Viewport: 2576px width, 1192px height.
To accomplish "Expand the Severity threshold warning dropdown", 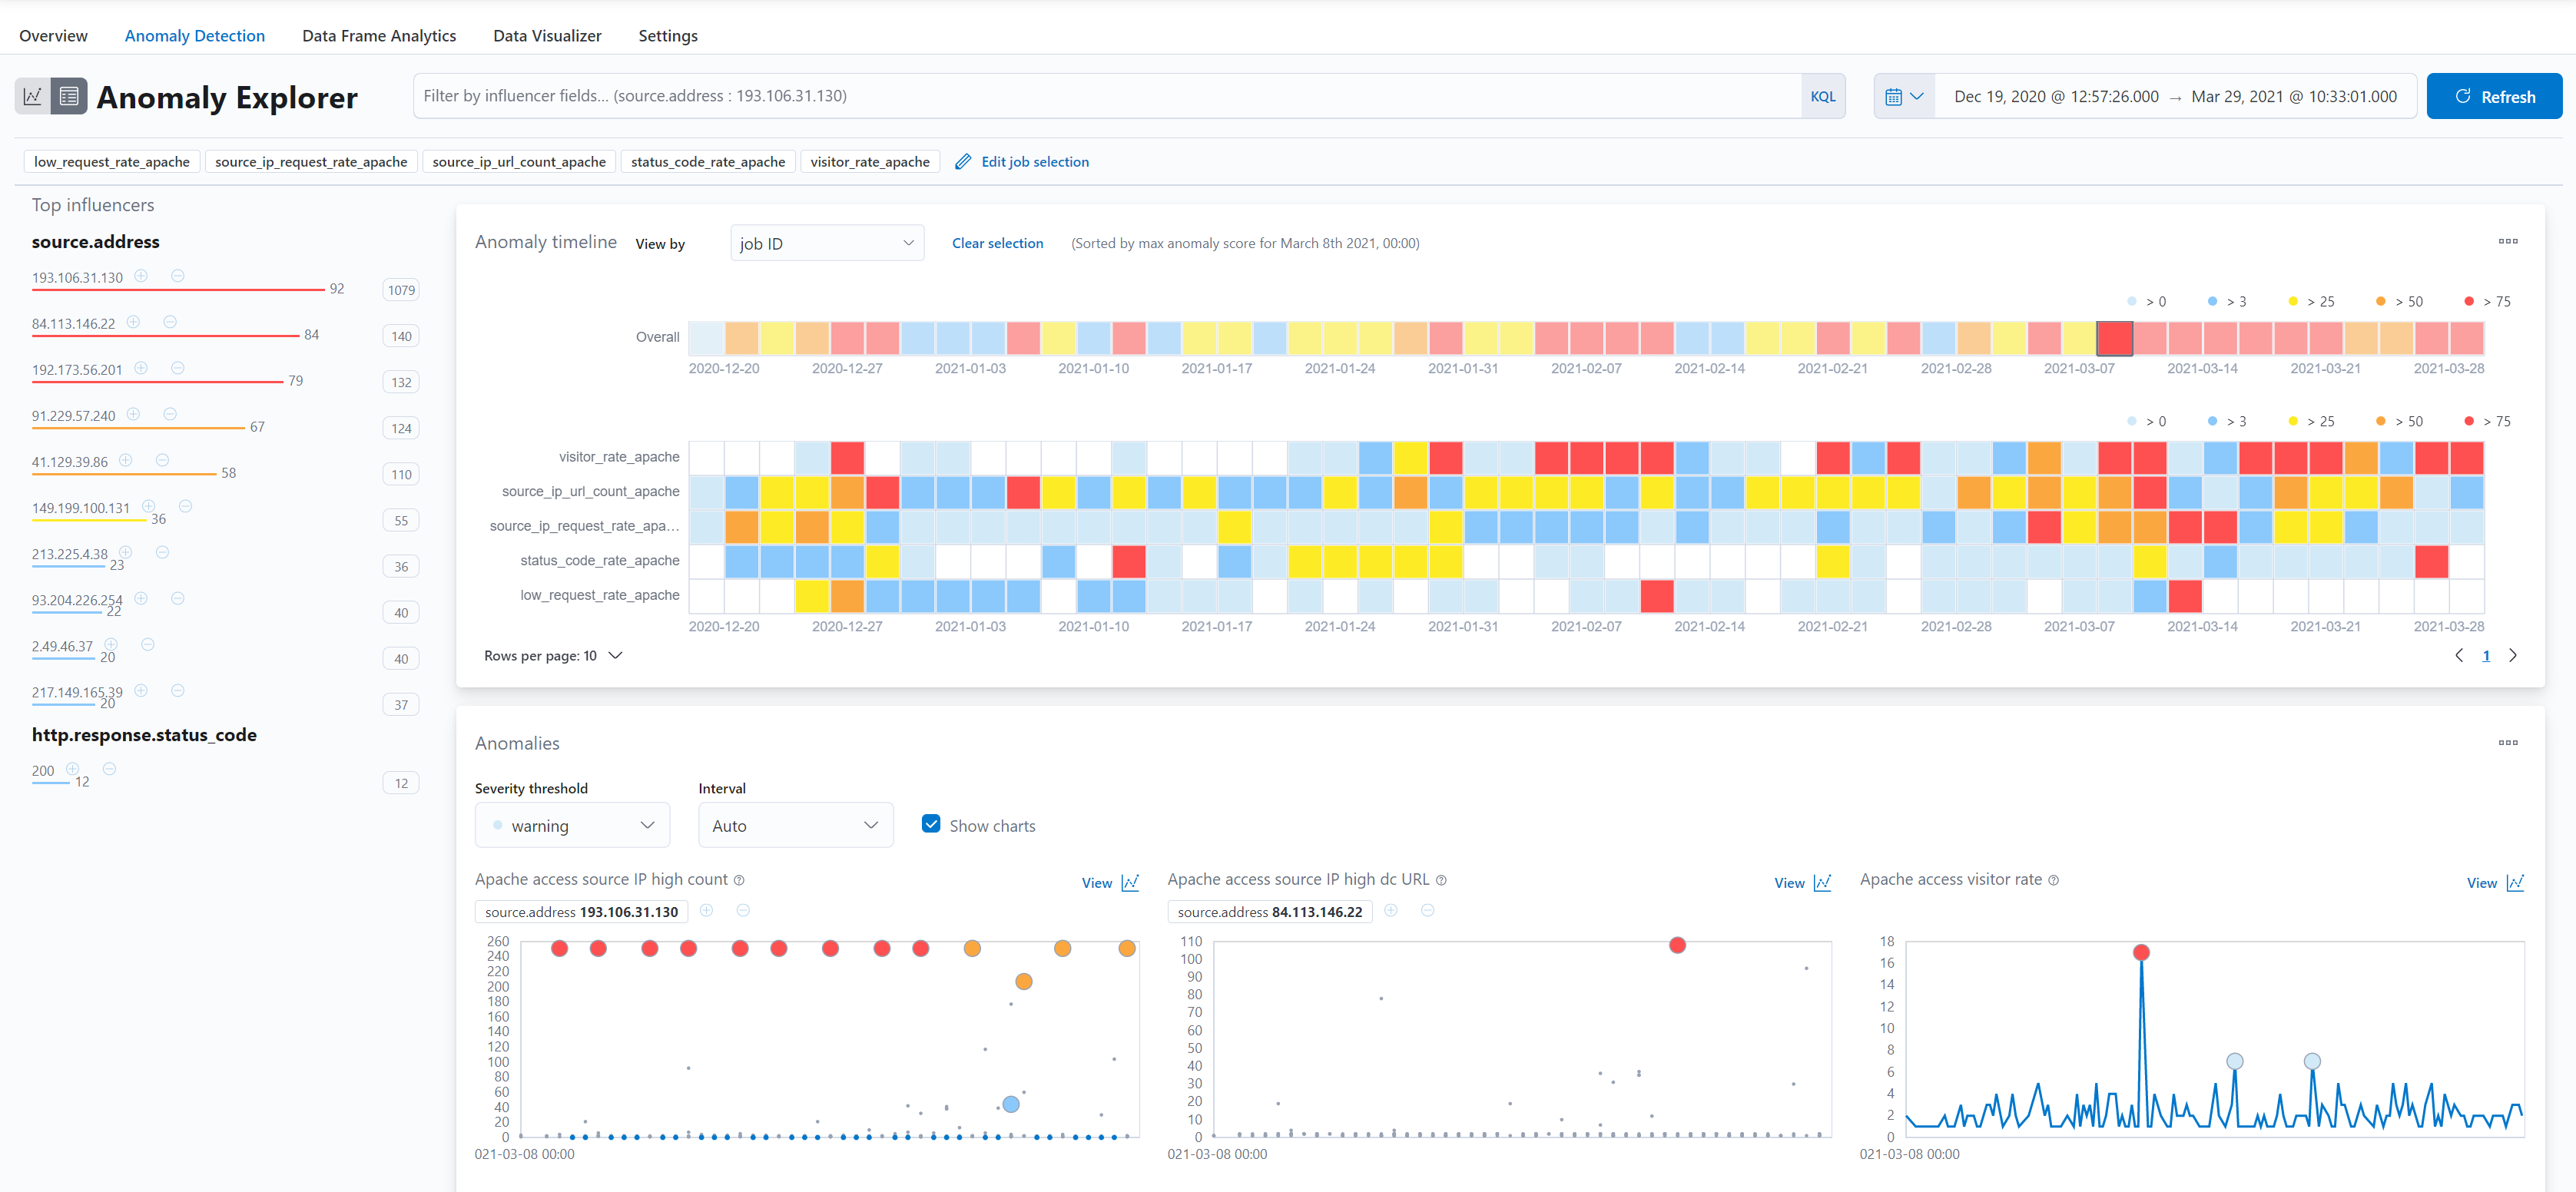I will pyautogui.click(x=572, y=825).
